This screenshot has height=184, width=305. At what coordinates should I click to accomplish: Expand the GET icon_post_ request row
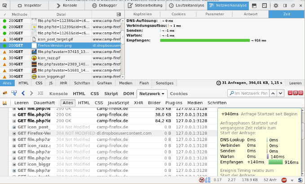tap(14, 127)
